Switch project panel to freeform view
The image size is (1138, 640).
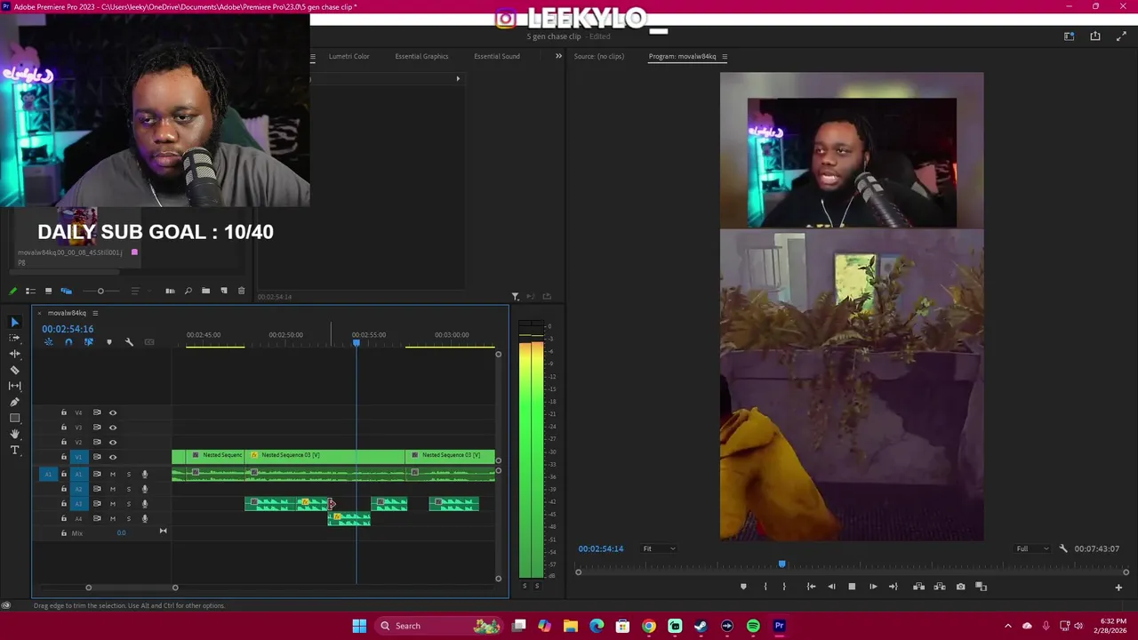(x=66, y=291)
